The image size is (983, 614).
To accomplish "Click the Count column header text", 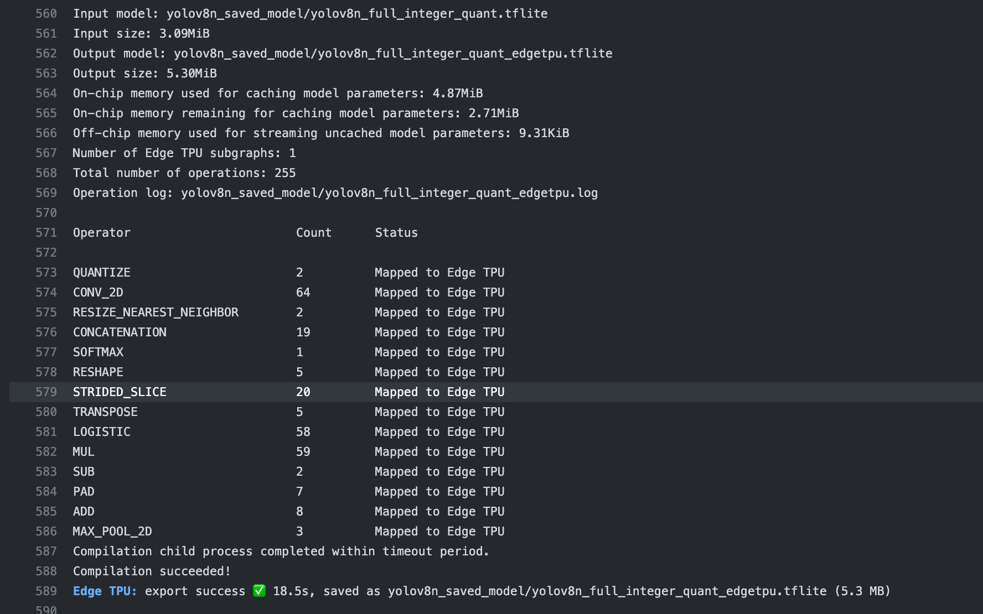I will [x=313, y=232].
